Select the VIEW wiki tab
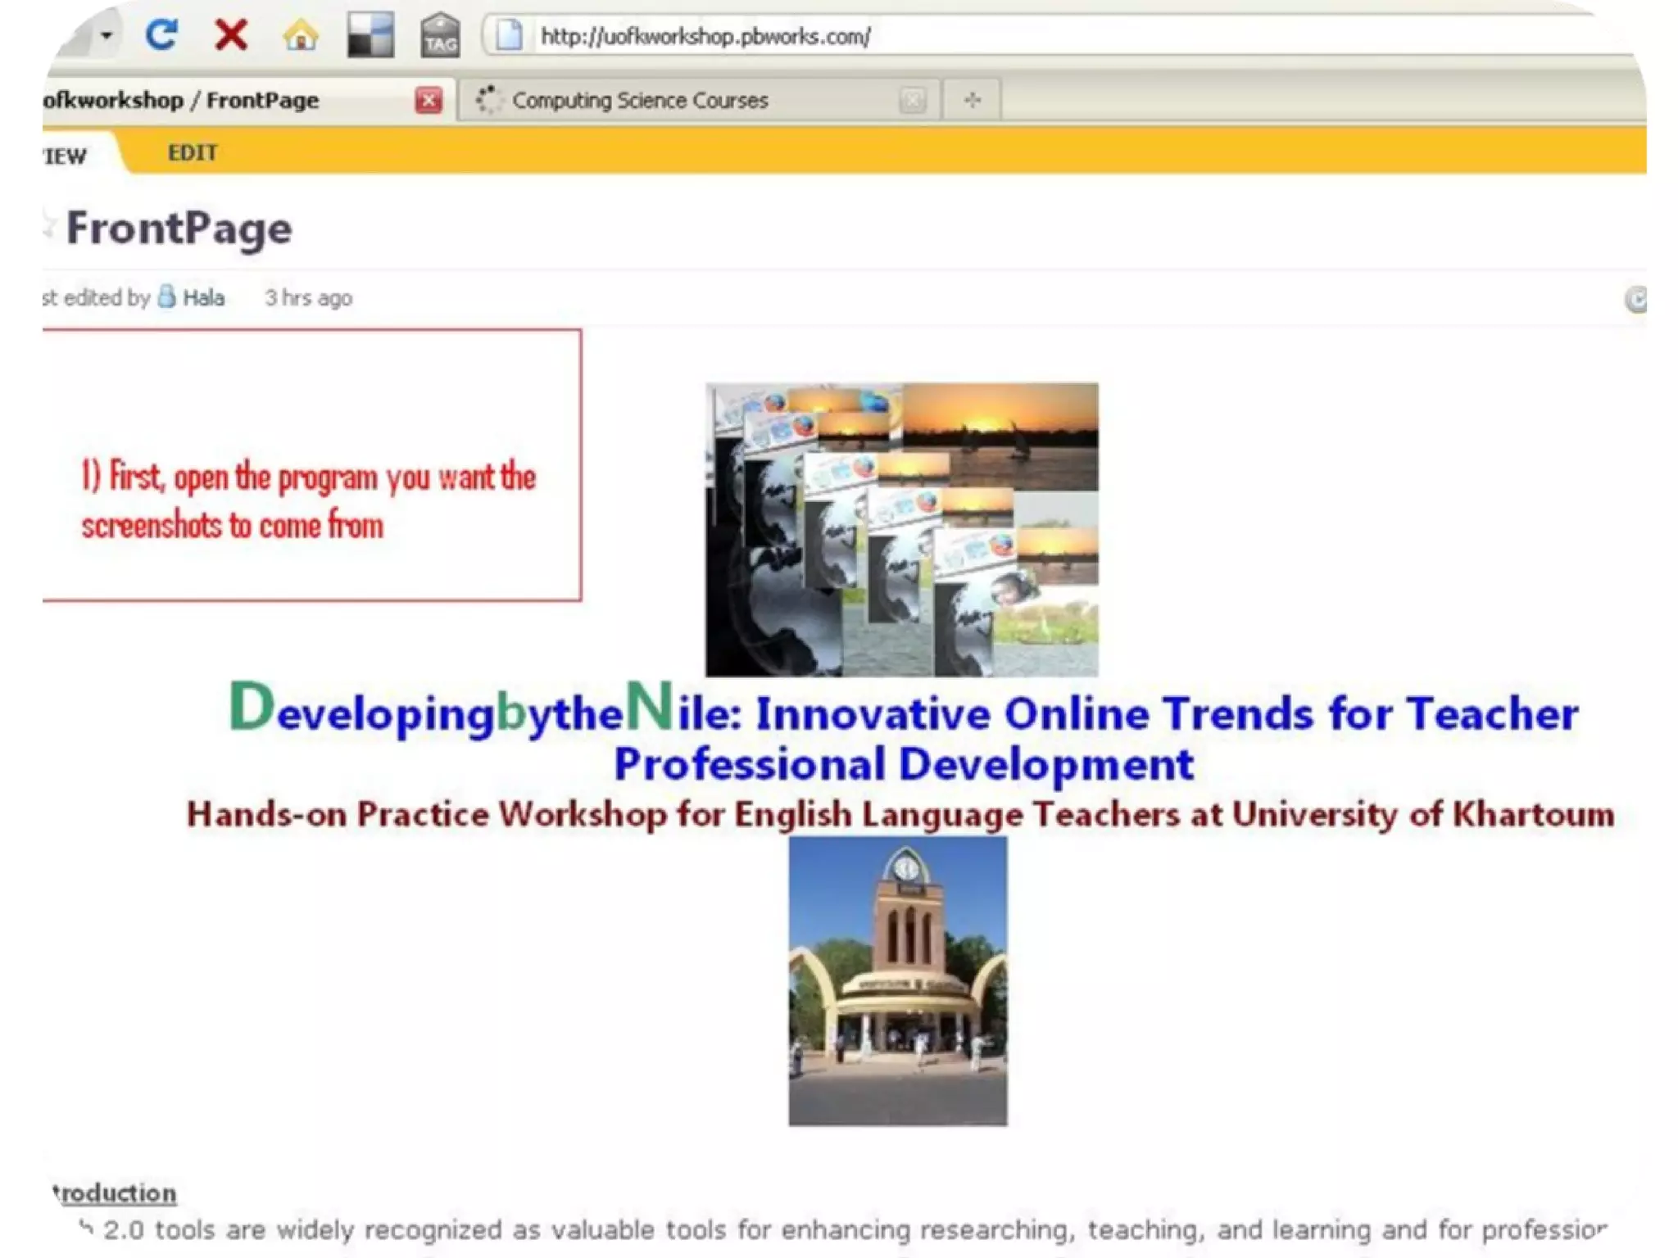1678x1258 pixels. coord(66,156)
